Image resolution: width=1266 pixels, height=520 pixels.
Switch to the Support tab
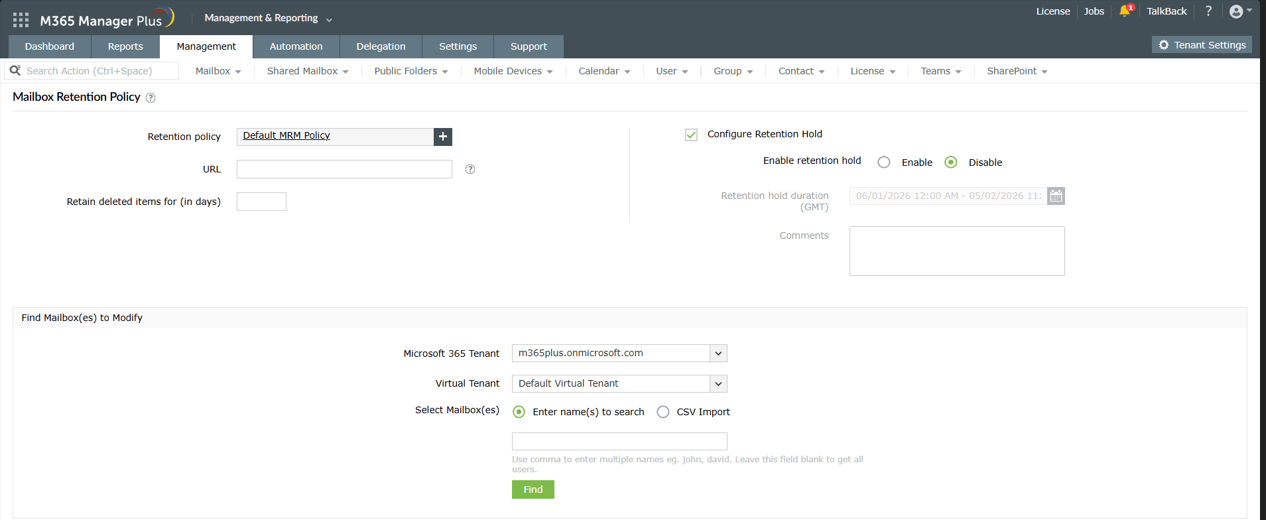[x=529, y=46]
